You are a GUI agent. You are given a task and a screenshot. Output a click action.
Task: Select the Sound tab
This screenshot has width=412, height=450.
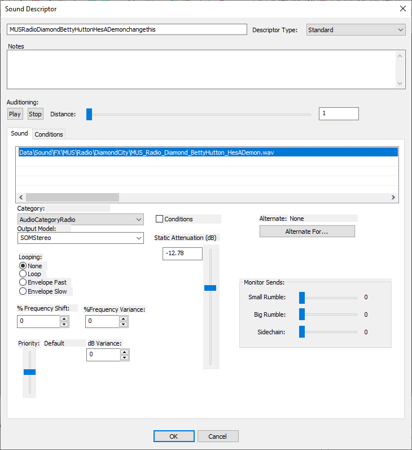[x=19, y=133]
